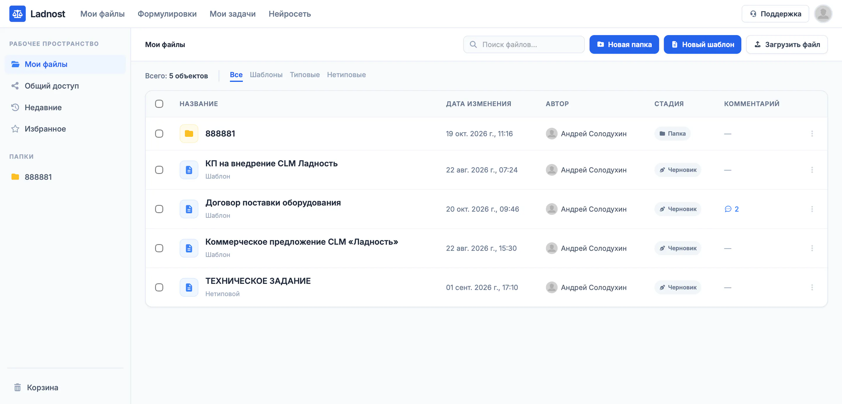The height and width of the screenshot is (404, 842).
Task: Check the box for КП на внедрение CLM Ладность
Action: coord(159,170)
